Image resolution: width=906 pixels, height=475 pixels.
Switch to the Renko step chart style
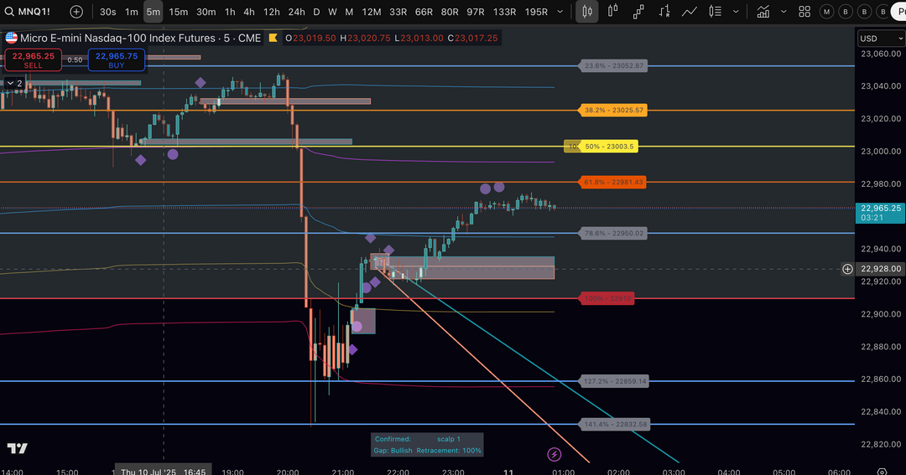[x=664, y=12]
